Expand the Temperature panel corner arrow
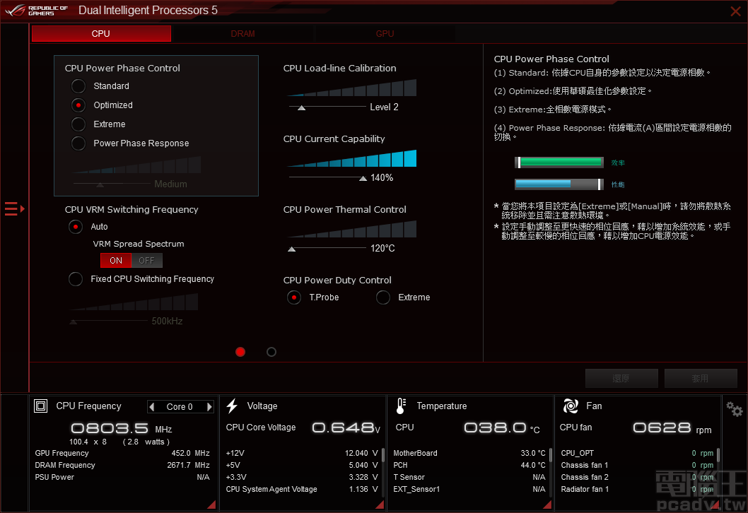This screenshot has height=513, width=748. (547, 505)
